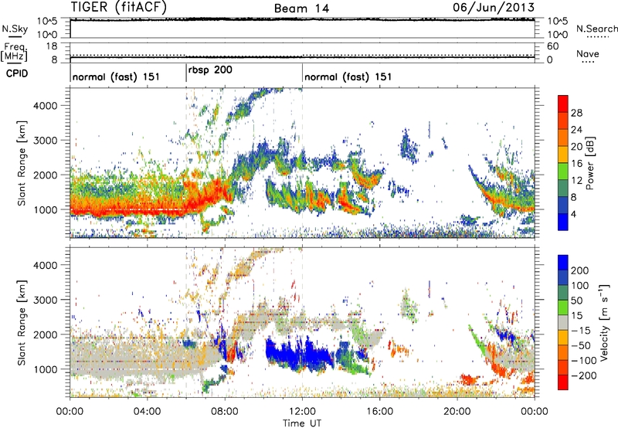Click the right-side 10^5 noise axis label

click(557, 21)
